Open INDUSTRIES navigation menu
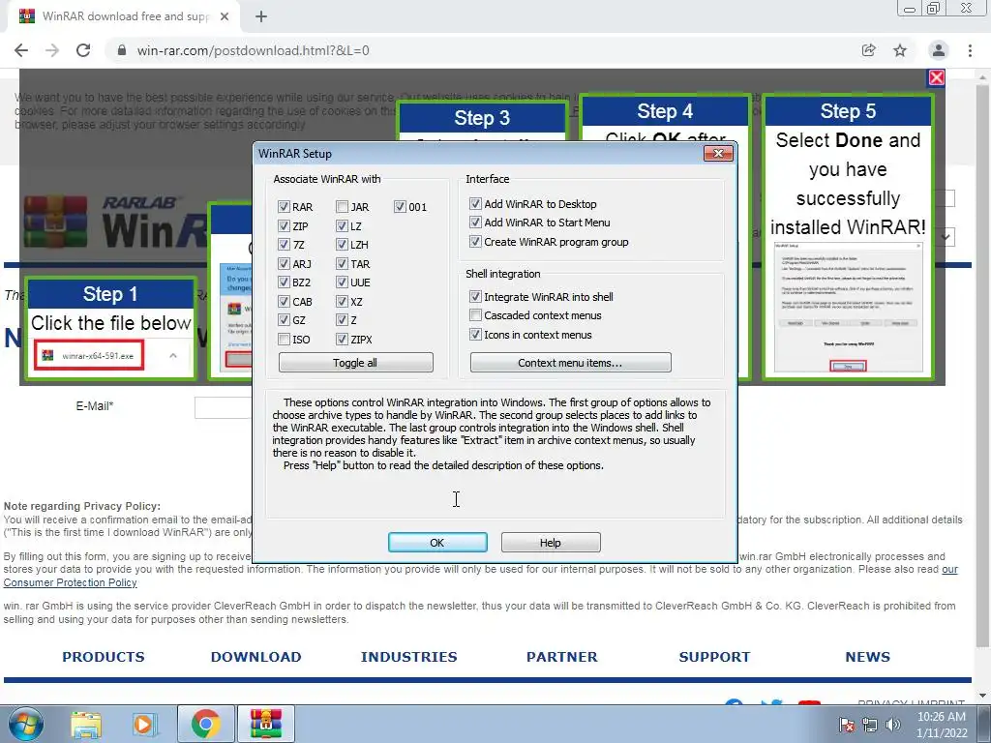991x743 pixels. (409, 657)
